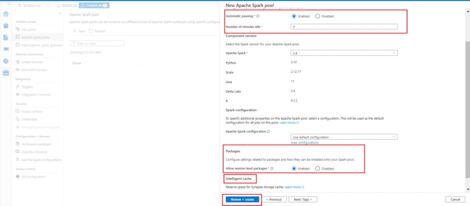Open the Home hub icon

[5, 14]
